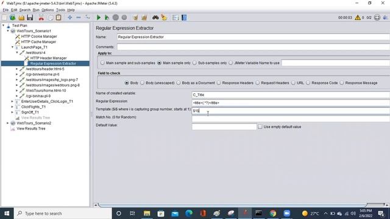
Task: Select Body (unescaped) radio button
Action: coord(142,83)
